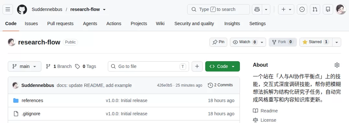
Task: Open commit message docs: update README
Action: click(x=94, y=85)
